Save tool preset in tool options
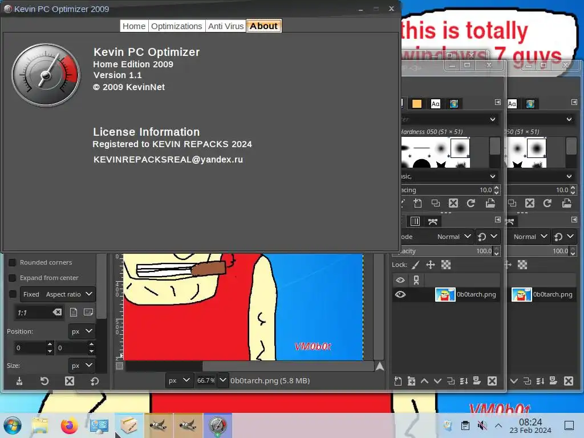The width and height of the screenshot is (584, 438). click(x=19, y=381)
